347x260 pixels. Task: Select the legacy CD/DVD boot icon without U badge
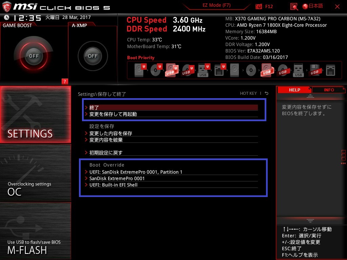pos(251,70)
